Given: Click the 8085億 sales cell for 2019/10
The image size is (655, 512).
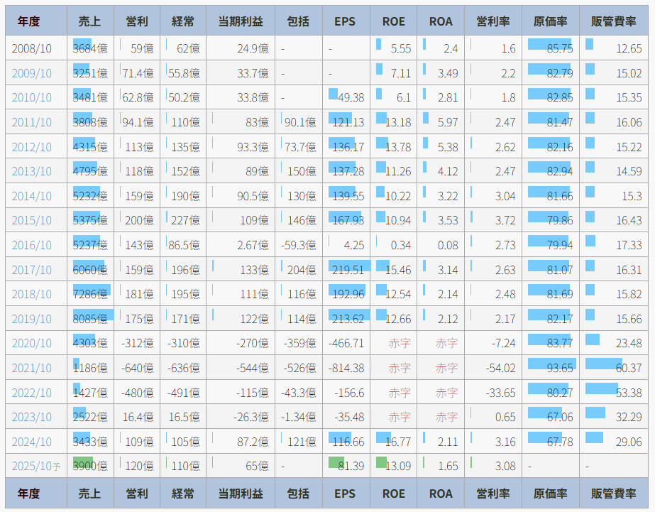Looking at the screenshot, I should (x=91, y=319).
